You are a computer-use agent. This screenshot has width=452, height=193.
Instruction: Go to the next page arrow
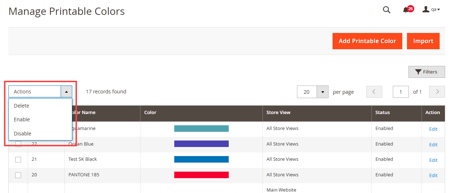(437, 92)
